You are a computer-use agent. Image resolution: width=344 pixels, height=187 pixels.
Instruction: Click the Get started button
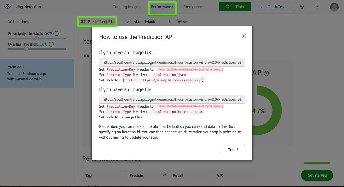[x=317, y=175]
